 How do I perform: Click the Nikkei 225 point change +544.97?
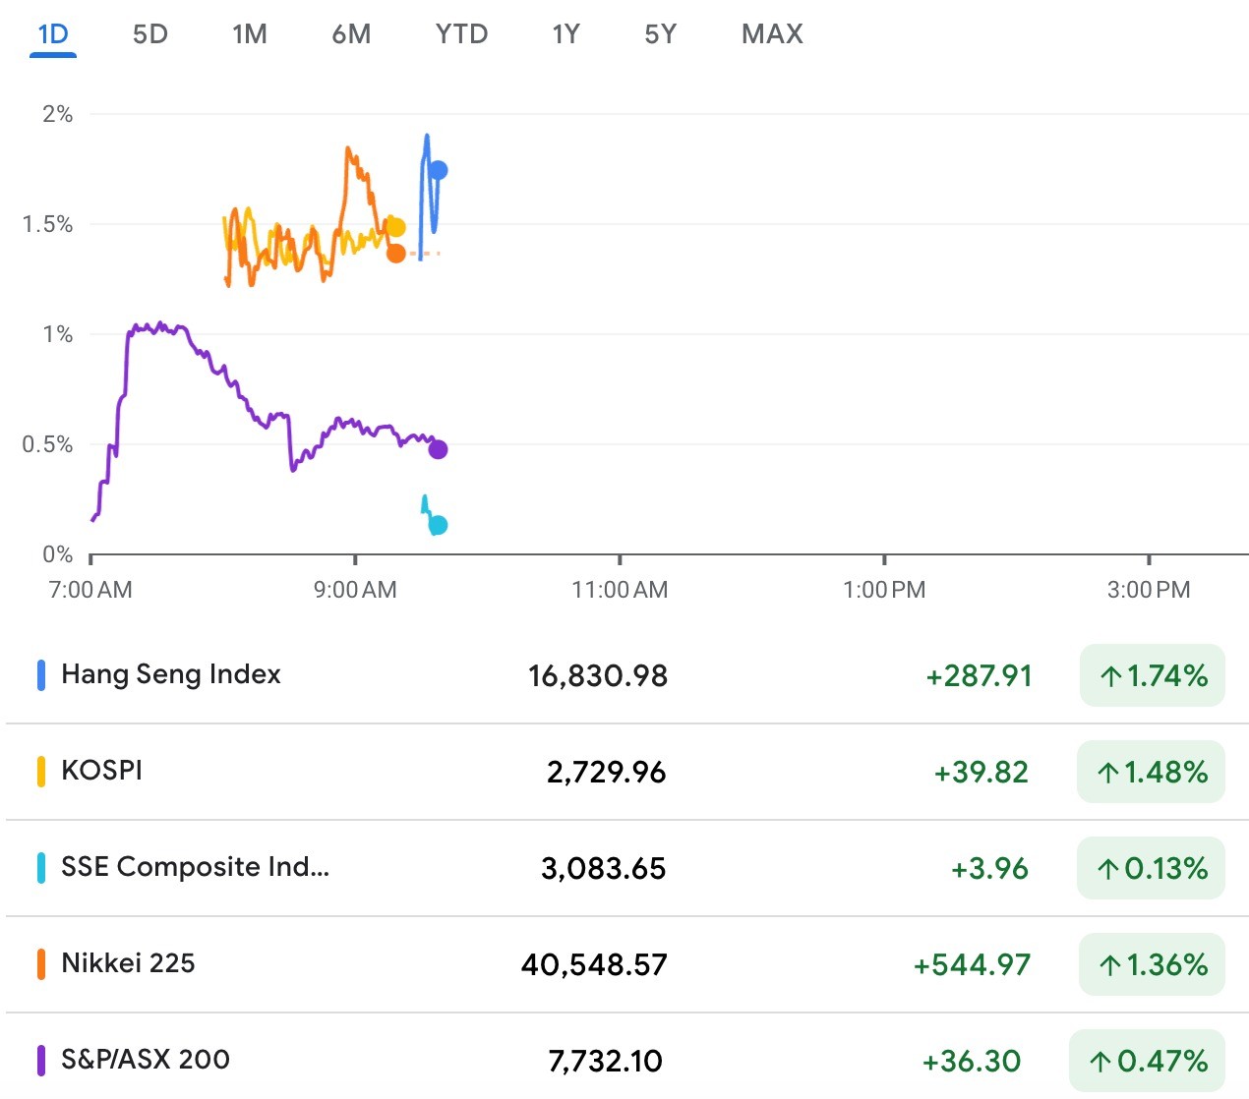click(973, 965)
